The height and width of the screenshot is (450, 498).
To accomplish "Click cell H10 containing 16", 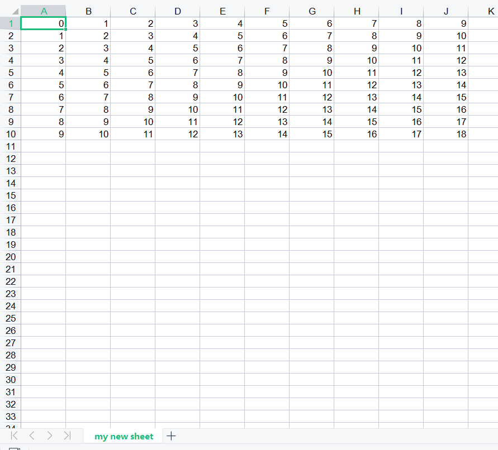I will pyautogui.click(x=357, y=134).
